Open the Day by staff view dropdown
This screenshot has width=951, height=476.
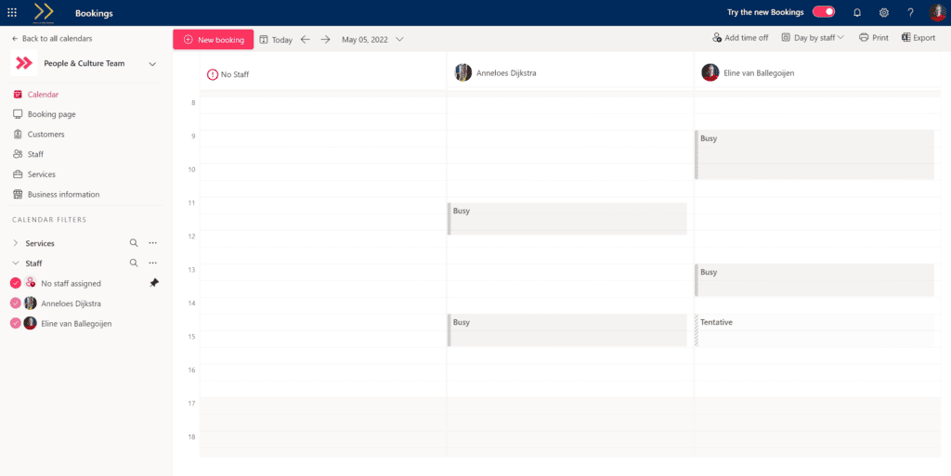pos(813,37)
